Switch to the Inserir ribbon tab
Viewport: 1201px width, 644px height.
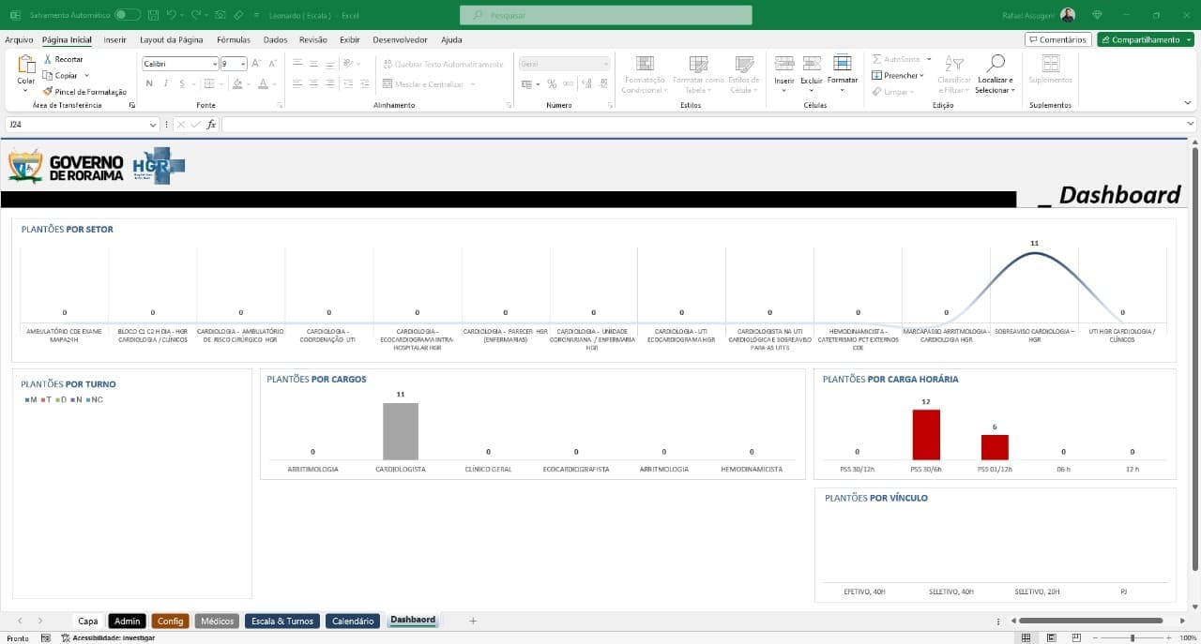(x=115, y=40)
